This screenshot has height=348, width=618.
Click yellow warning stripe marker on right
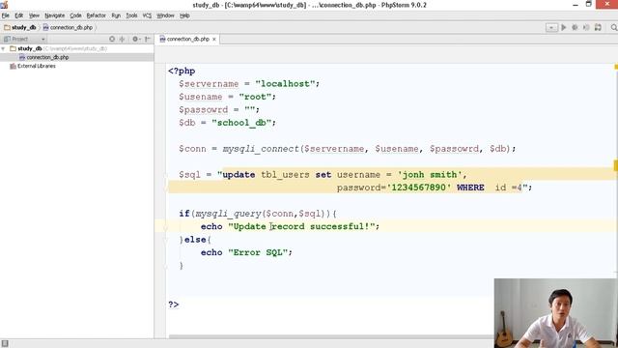click(616, 165)
